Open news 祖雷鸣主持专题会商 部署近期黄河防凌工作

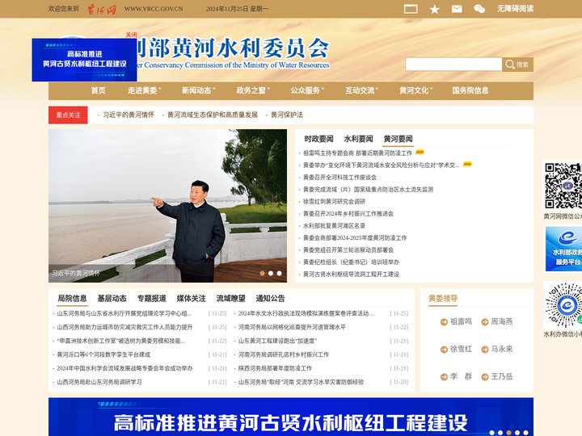click(357, 153)
